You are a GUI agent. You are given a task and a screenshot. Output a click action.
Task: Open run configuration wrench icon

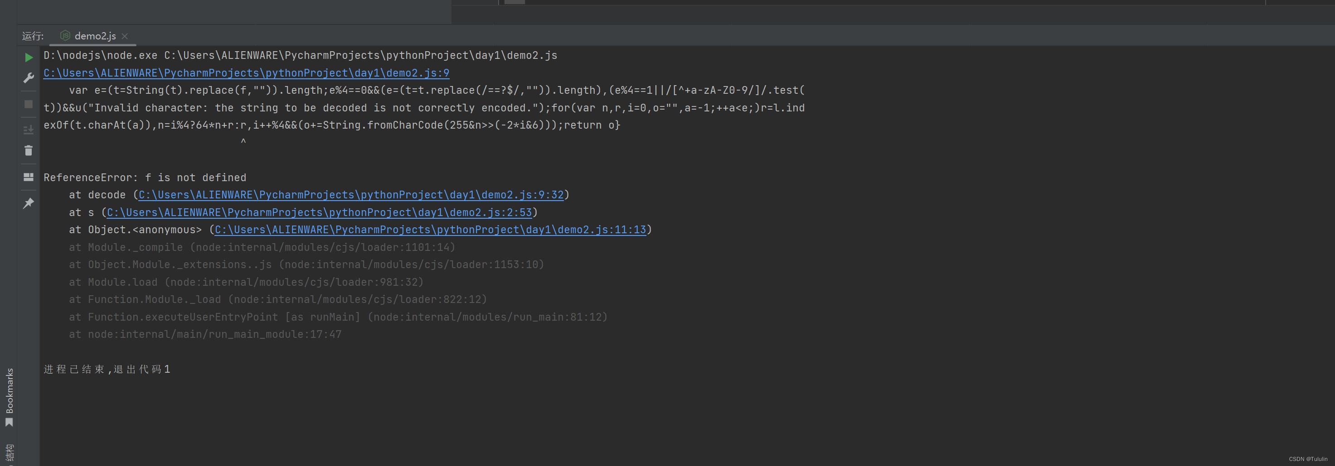[29, 78]
